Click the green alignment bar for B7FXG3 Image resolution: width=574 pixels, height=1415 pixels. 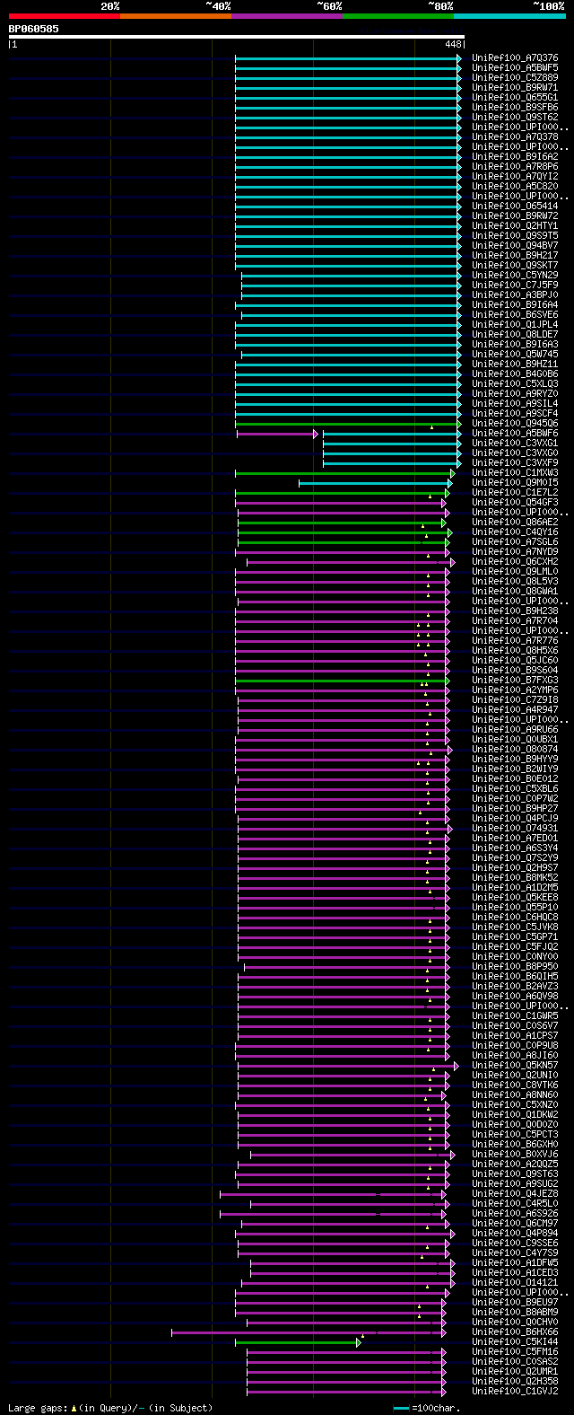[341, 681]
